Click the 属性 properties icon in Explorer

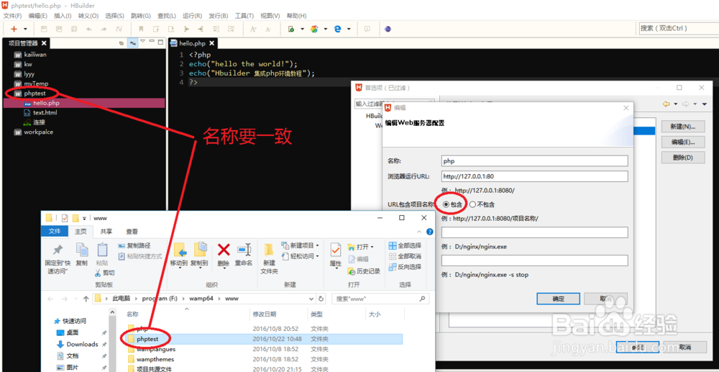click(x=336, y=250)
